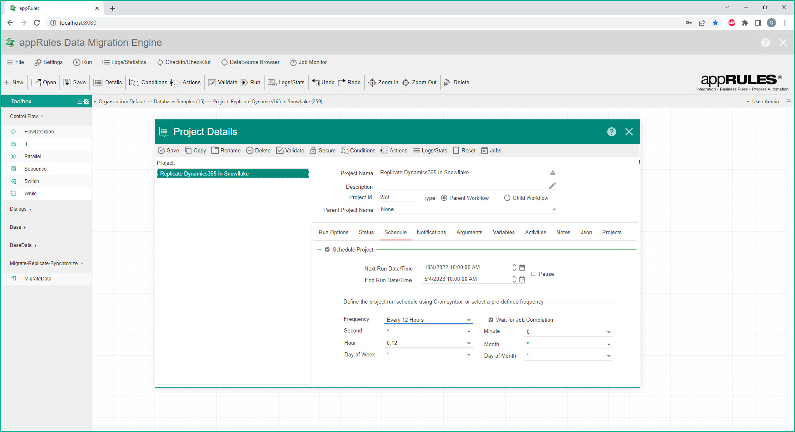795x432 pixels.
Task: Expand the Dialogs toolbox section
Action: [x=21, y=209]
